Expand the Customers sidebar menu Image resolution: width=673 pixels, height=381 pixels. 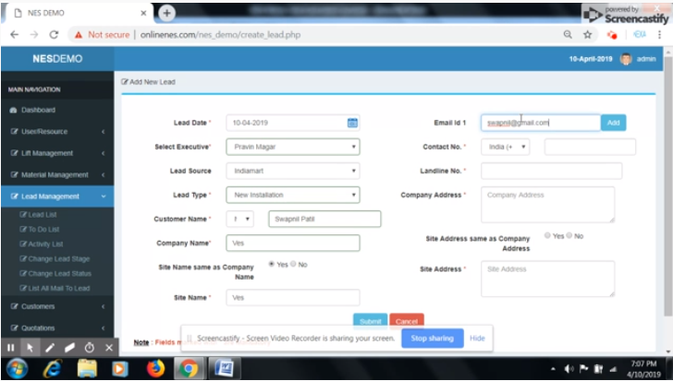pyautogui.click(x=55, y=305)
